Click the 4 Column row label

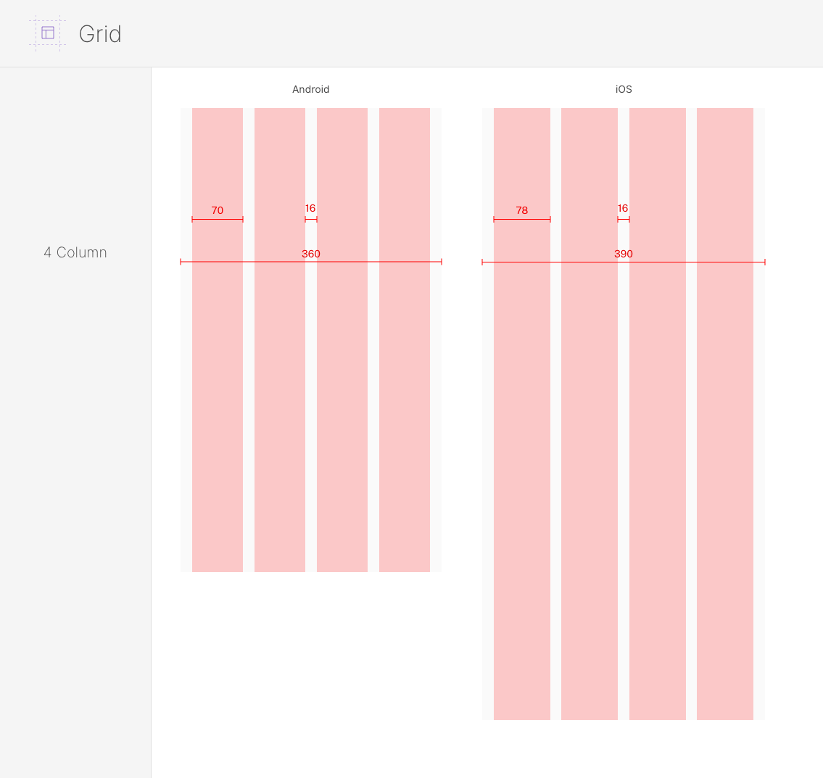point(75,252)
